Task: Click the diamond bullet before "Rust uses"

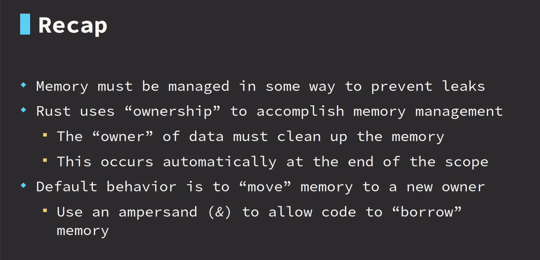Action: click(x=24, y=110)
